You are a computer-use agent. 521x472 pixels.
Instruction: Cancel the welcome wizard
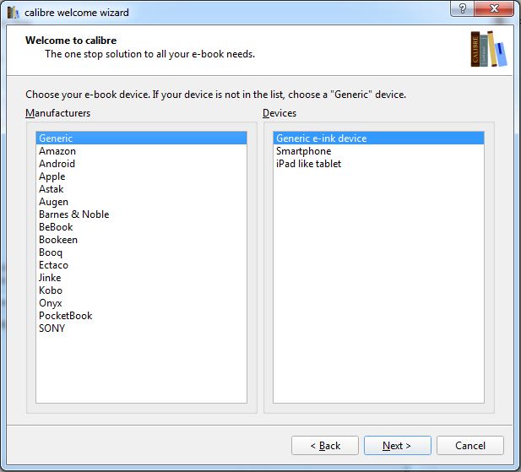point(470,446)
